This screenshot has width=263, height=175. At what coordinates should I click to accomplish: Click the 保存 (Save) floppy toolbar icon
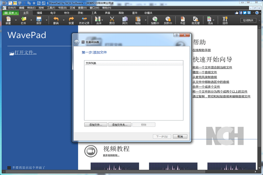click(39, 20)
